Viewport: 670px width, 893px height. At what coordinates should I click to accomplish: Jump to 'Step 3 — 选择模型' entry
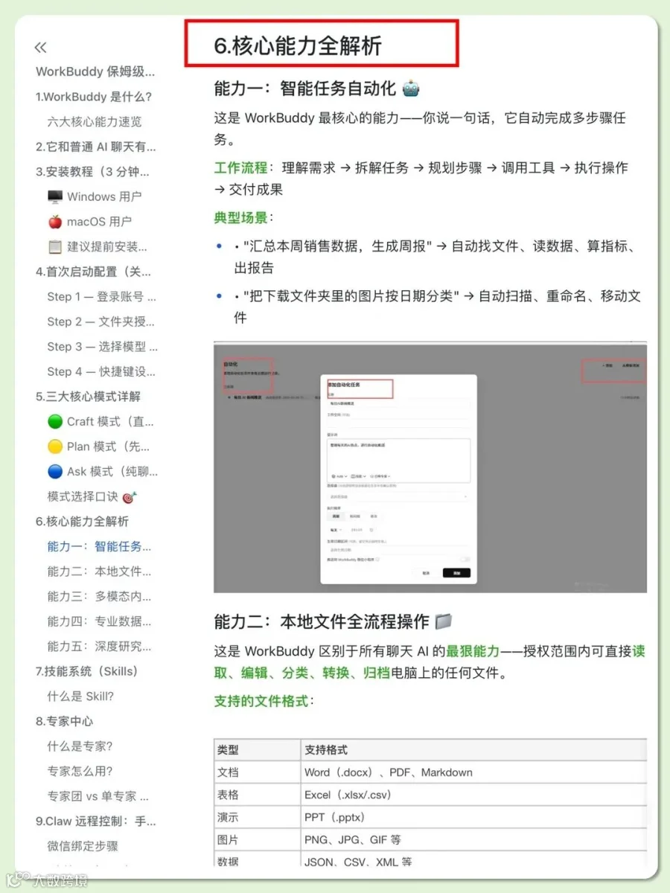pyautogui.click(x=103, y=346)
